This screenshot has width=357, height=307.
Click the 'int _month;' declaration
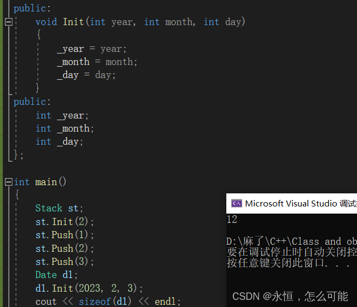coord(65,128)
